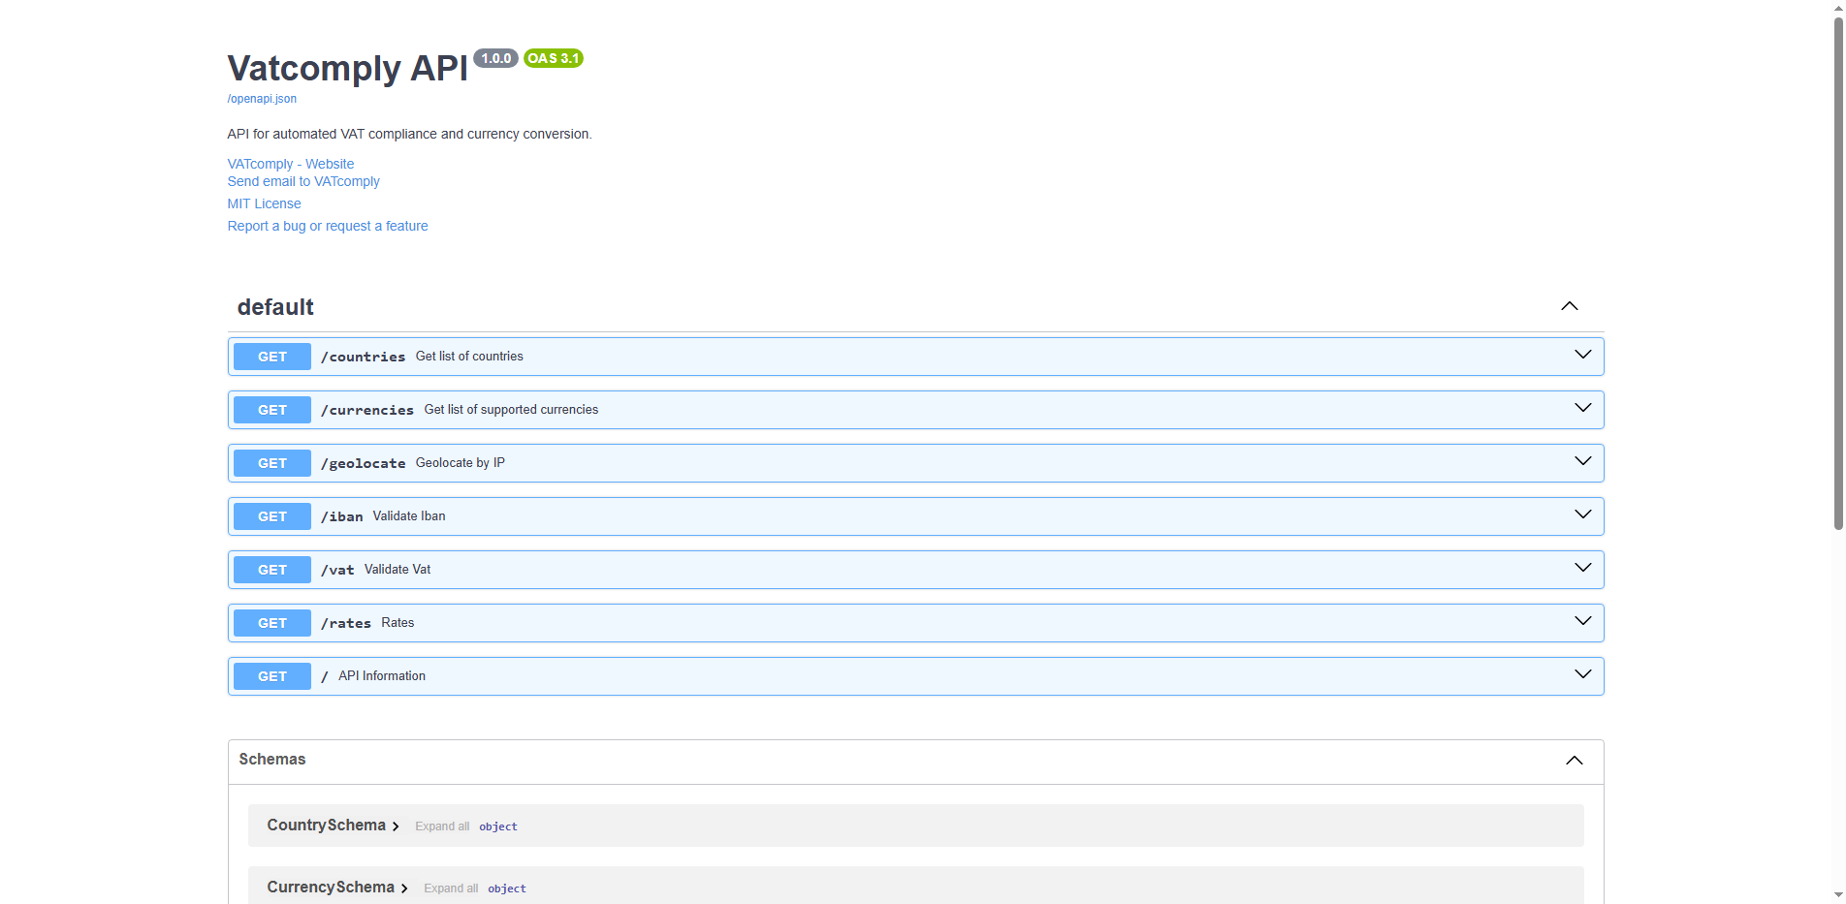Click the /rates path text
This screenshot has height=904, width=1846.
346,623
